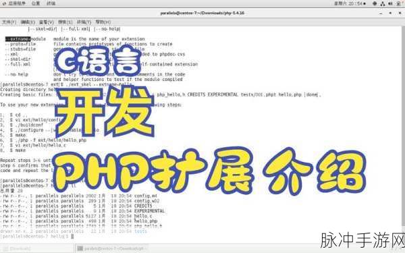Click the '$ vi ext/hello/hello.c' line
The height and width of the screenshot is (253, 405).
pyautogui.click(x=38, y=145)
